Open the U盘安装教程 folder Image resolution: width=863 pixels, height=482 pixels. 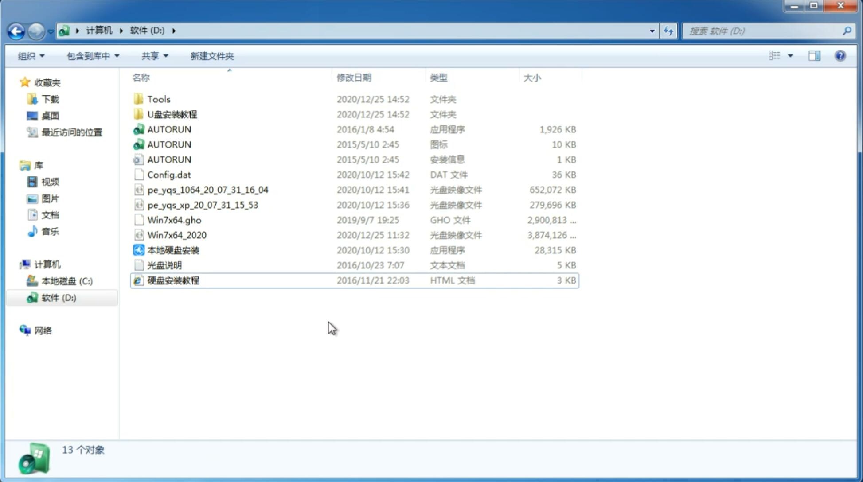pyautogui.click(x=172, y=114)
